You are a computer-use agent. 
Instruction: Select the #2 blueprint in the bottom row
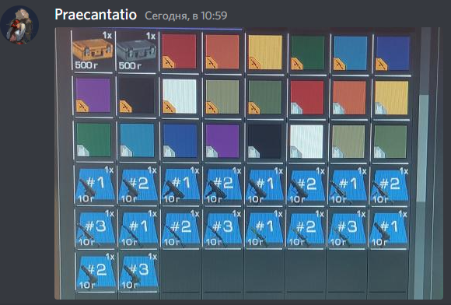(x=96, y=272)
